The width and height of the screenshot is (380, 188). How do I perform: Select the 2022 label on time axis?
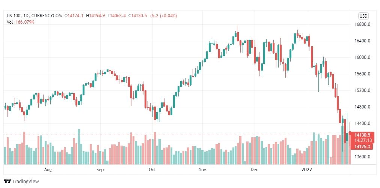pyautogui.click(x=307, y=170)
